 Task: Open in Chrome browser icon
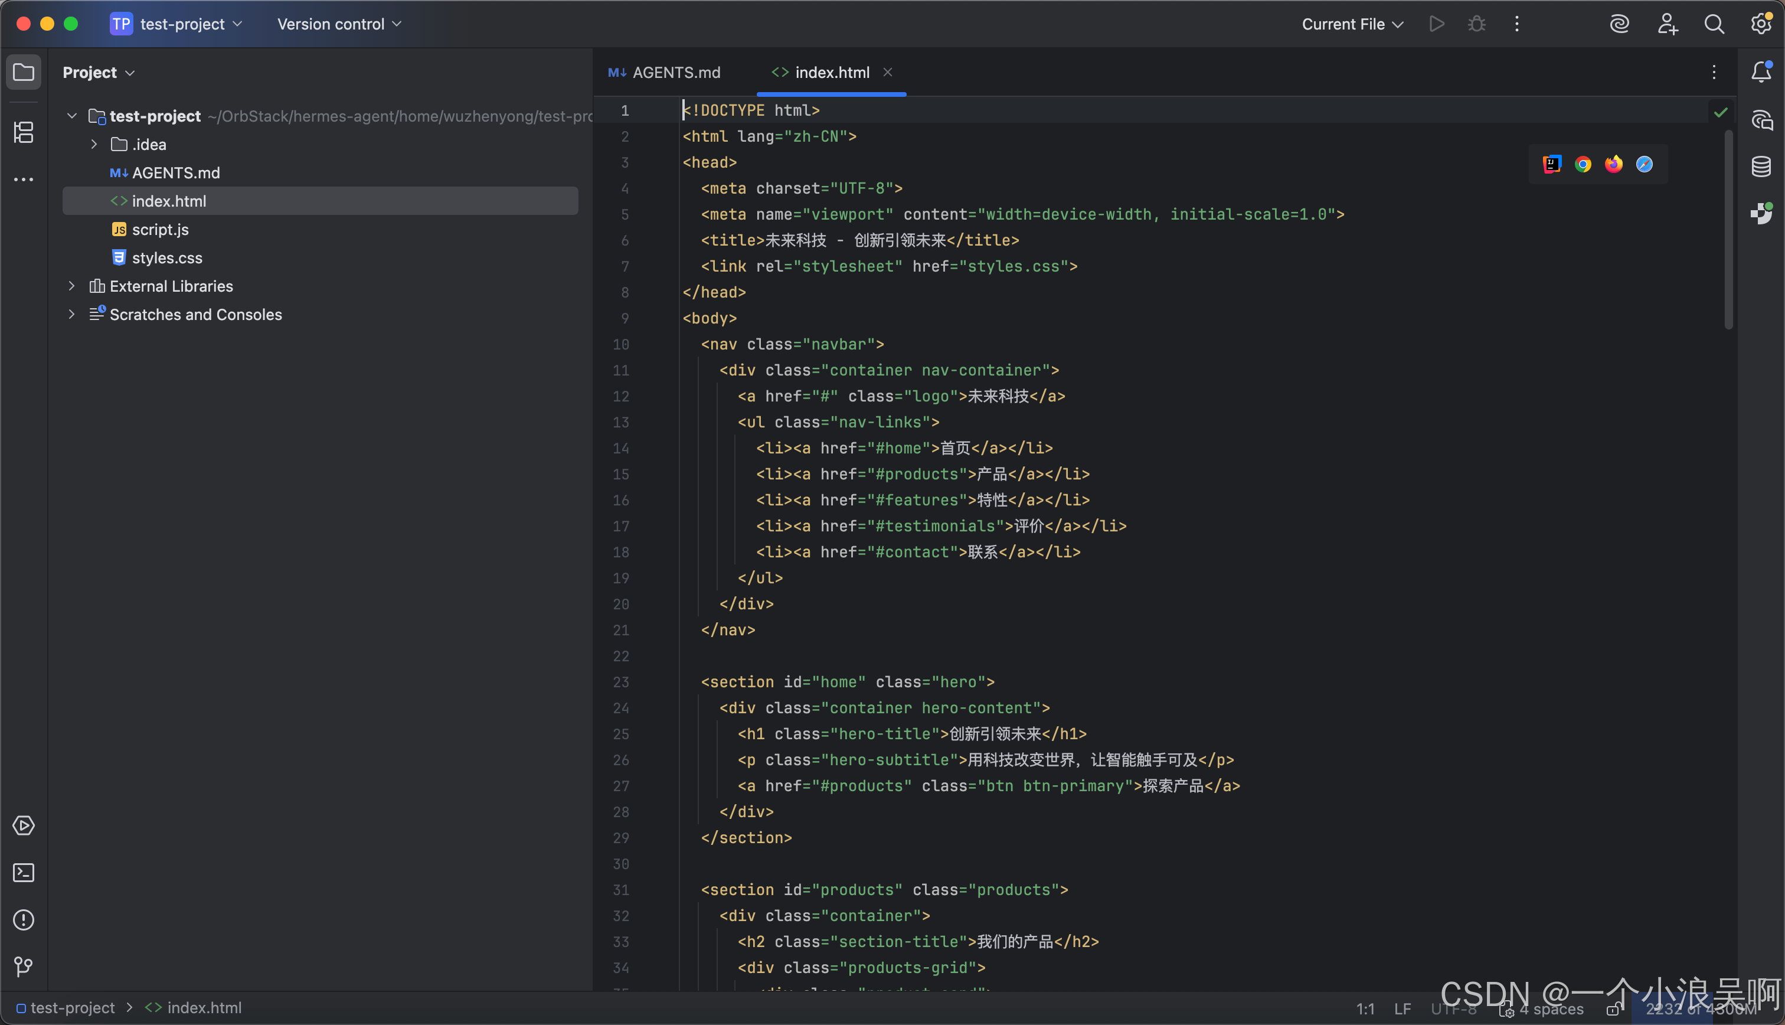pos(1583,164)
